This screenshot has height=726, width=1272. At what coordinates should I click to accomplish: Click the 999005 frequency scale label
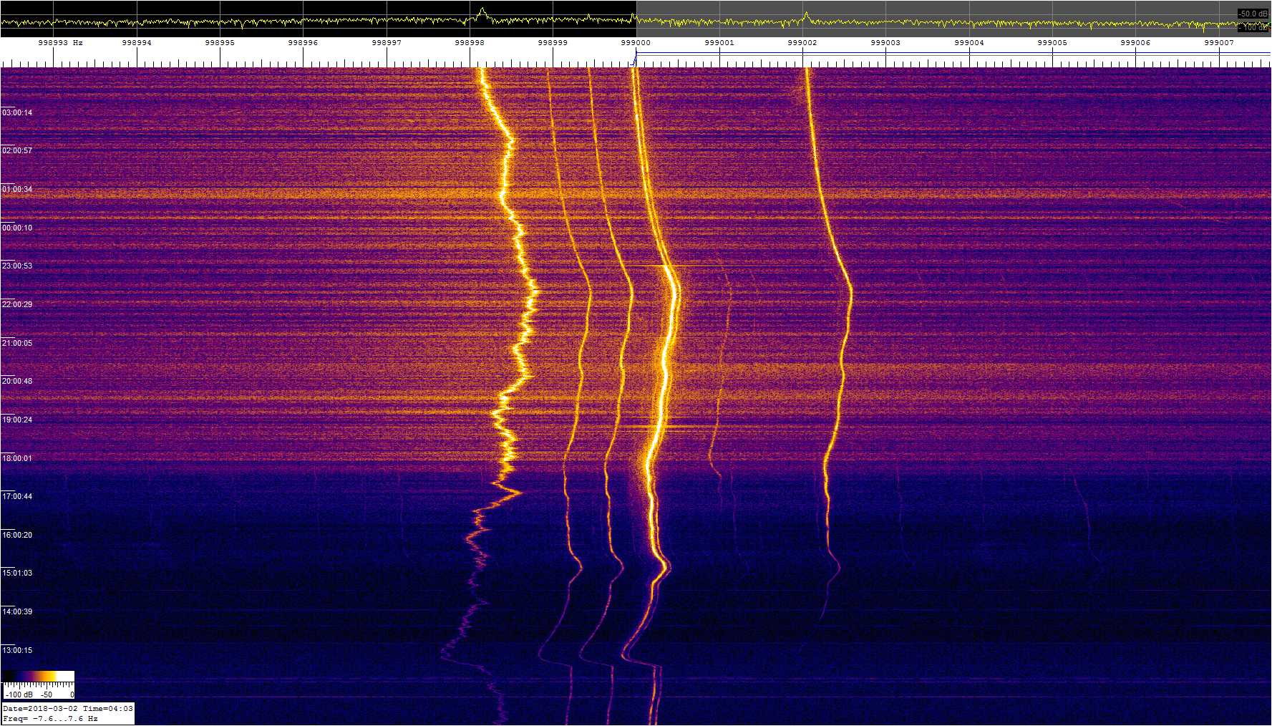[1052, 43]
